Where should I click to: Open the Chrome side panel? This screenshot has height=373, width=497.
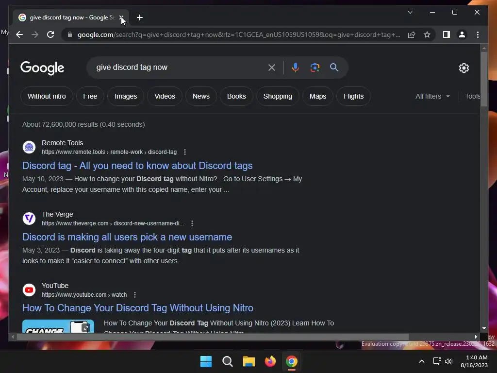click(x=447, y=34)
